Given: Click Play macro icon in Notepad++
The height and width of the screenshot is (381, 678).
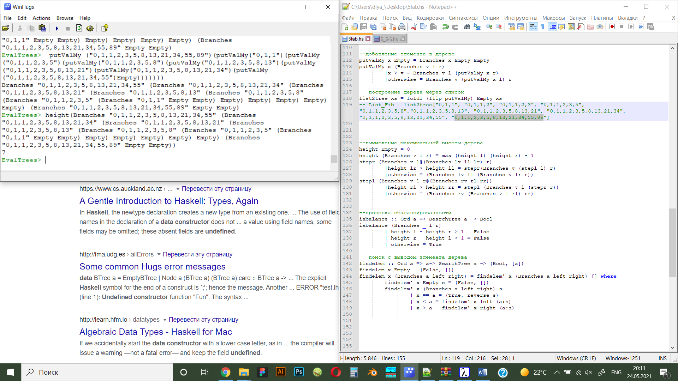Looking at the screenshot, I should point(631,27).
